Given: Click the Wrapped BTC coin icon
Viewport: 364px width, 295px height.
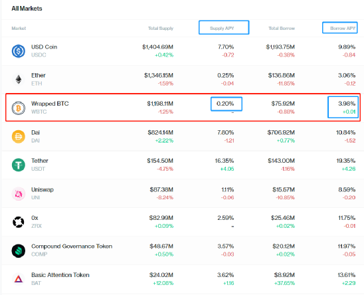Looking at the screenshot, I should [19, 108].
